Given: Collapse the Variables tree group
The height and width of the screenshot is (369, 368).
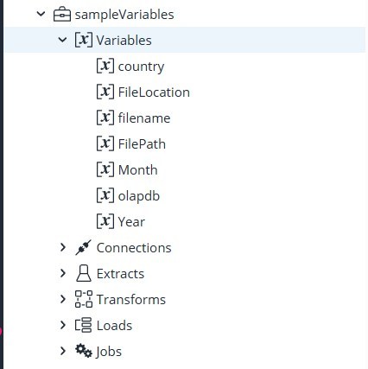Looking at the screenshot, I should point(62,40).
